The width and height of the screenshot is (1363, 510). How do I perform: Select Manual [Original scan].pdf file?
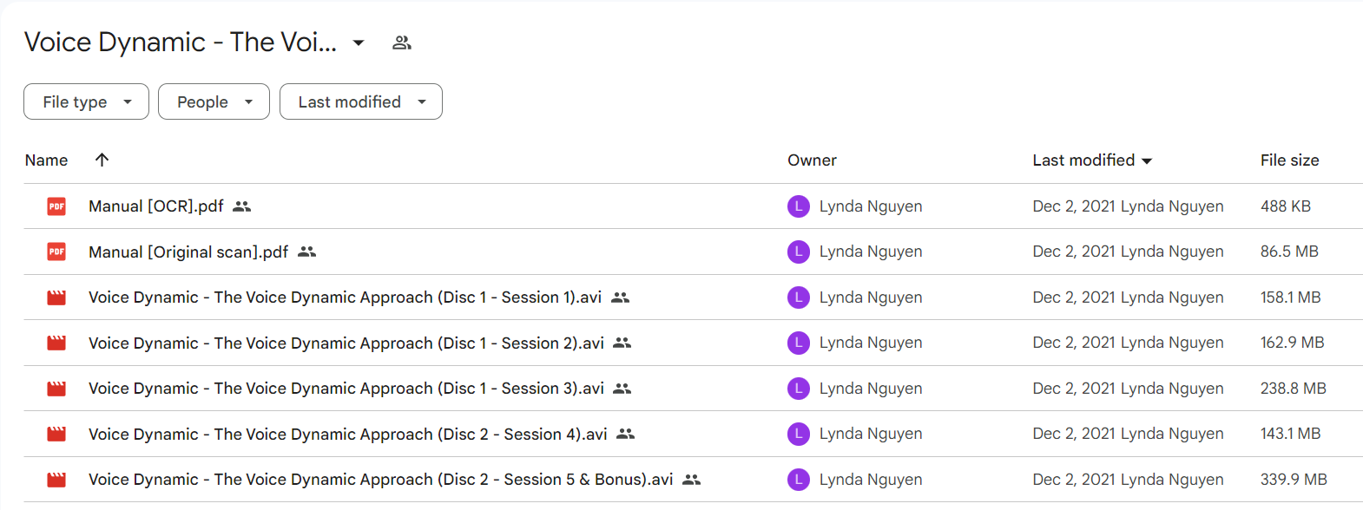click(693, 252)
